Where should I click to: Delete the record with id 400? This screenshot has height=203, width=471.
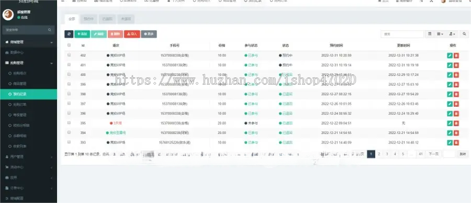(x=456, y=75)
